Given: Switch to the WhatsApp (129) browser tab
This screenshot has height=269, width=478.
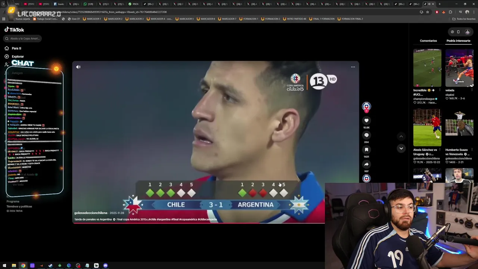Looking at the screenshot, I should pos(89,4).
